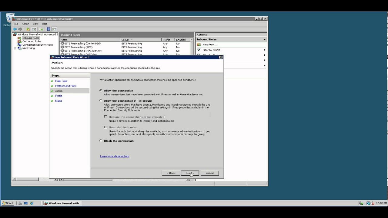
Task: Open the Help menu
Action: point(45,24)
